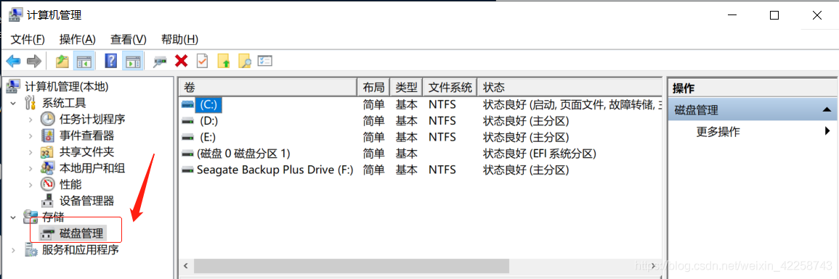Expand the 任务计划程序 node
Image resolution: width=839 pixels, height=279 pixels.
pyautogui.click(x=30, y=119)
